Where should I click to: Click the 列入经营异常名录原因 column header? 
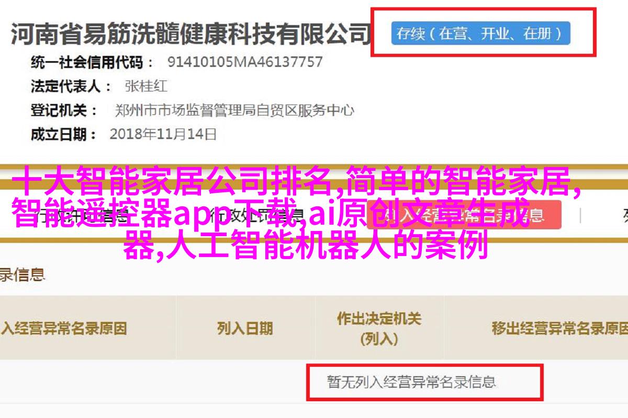coord(64,328)
